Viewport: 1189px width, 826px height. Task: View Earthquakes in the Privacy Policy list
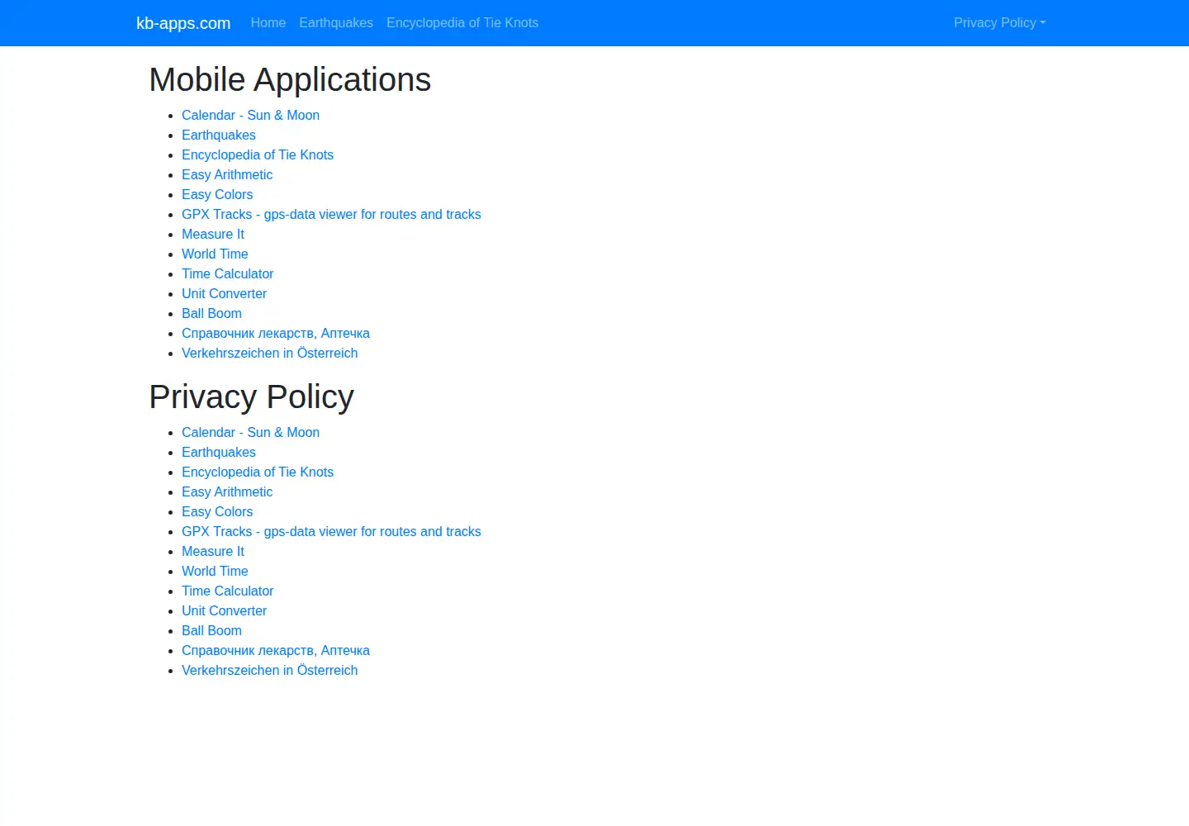pyautogui.click(x=219, y=453)
